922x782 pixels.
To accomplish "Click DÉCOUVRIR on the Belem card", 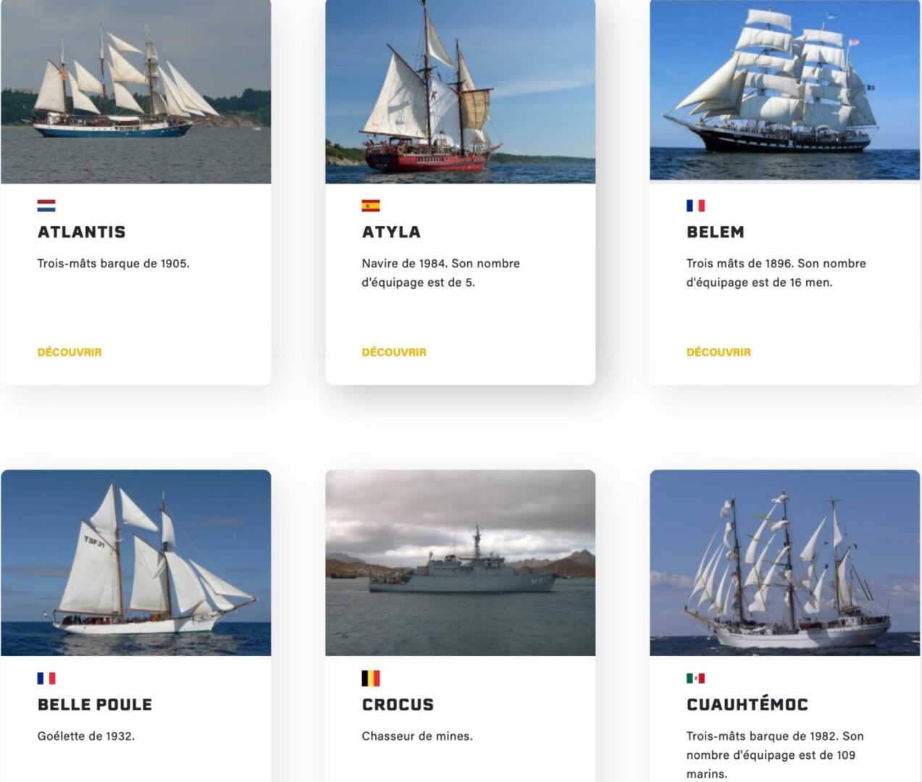I will [x=718, y=352].
